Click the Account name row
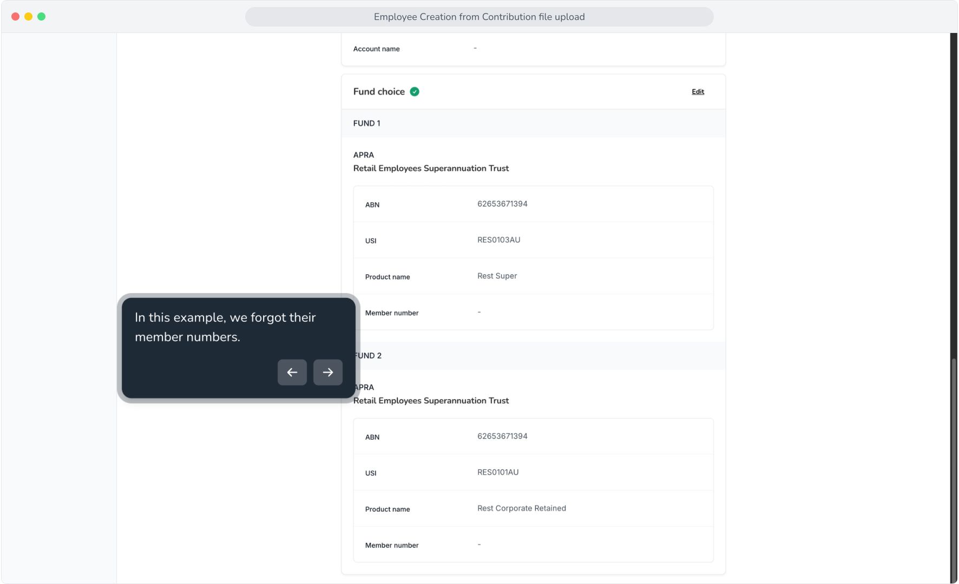 click(533, 49)
